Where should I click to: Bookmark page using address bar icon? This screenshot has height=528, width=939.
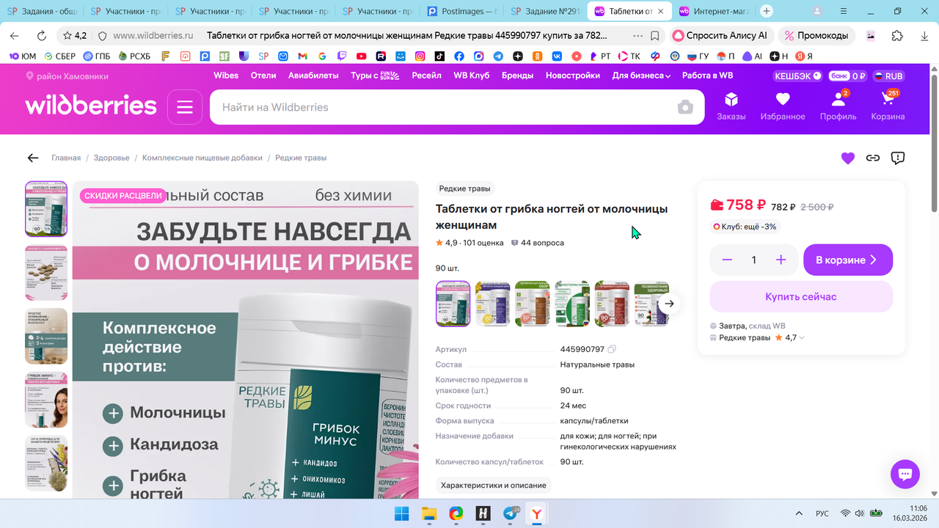coord(655,35)
